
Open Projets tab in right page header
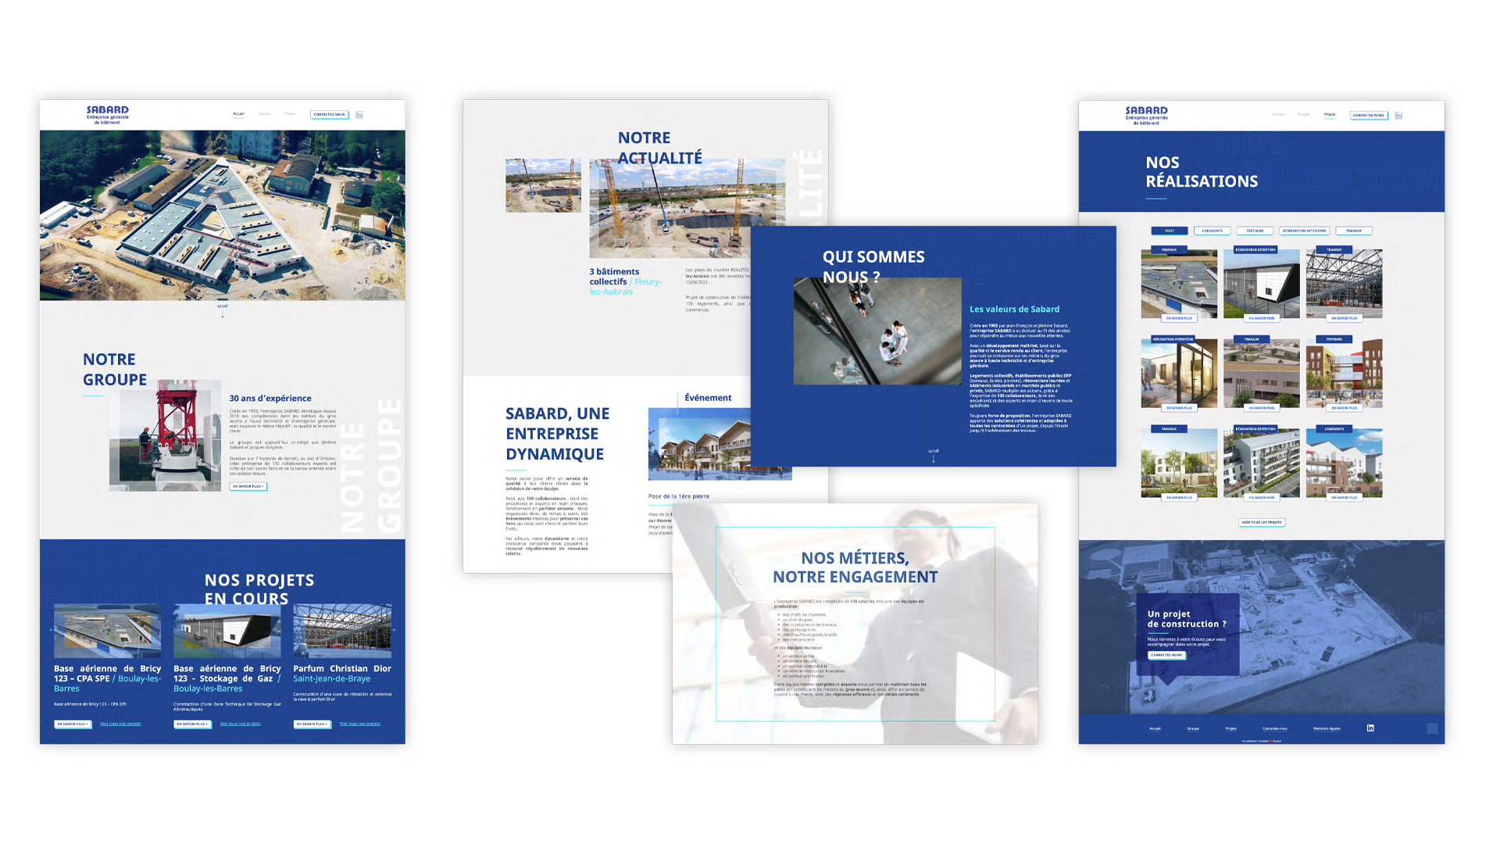click(x=1330, y=115)
